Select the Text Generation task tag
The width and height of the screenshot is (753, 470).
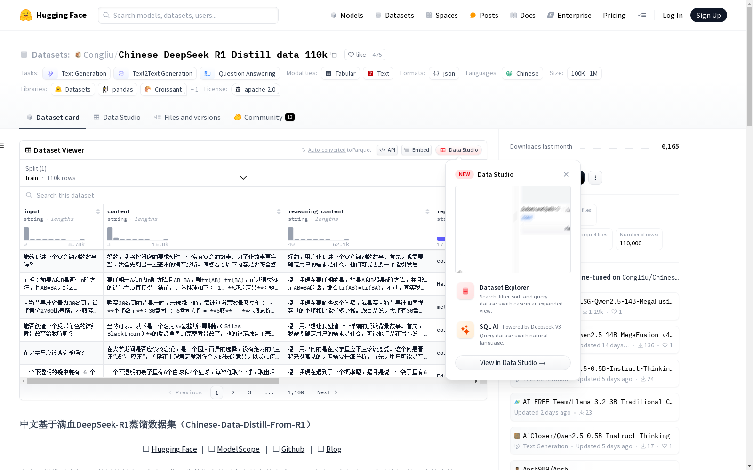(x=77, y=73)
